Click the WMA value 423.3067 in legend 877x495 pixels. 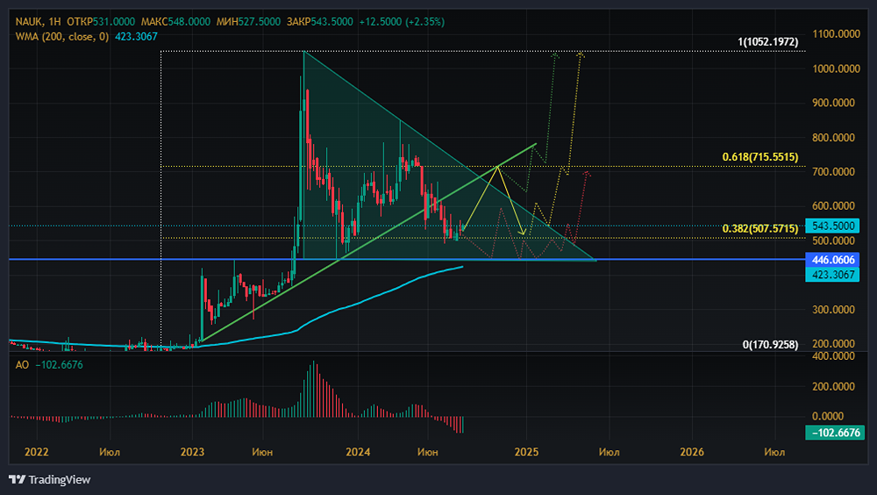(136, 37)
